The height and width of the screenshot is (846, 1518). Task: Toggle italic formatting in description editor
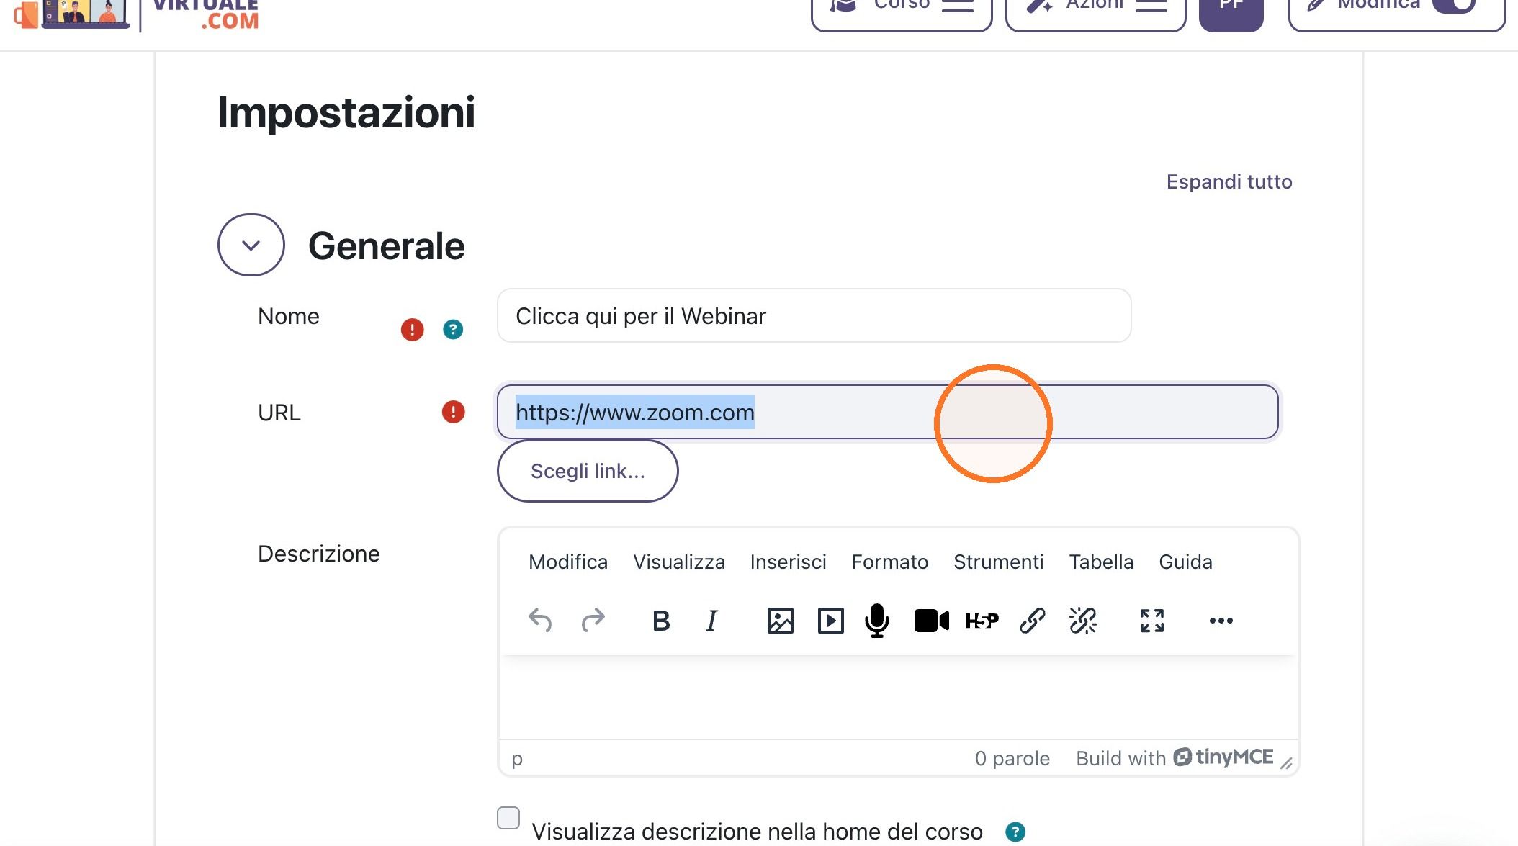tap(711, 621)
